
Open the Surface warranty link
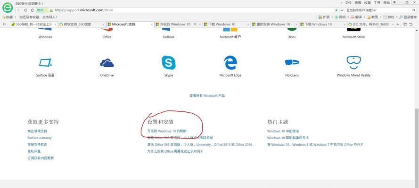(x=39, y=138)
